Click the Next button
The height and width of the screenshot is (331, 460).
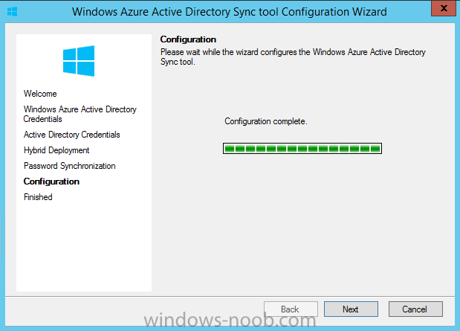click(x=351, y=309)
